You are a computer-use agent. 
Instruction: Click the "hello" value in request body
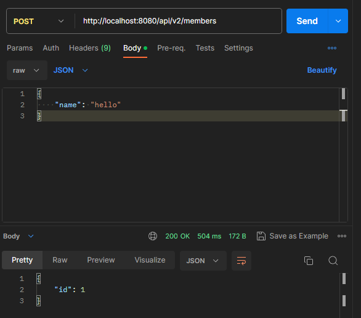point(106,105)
